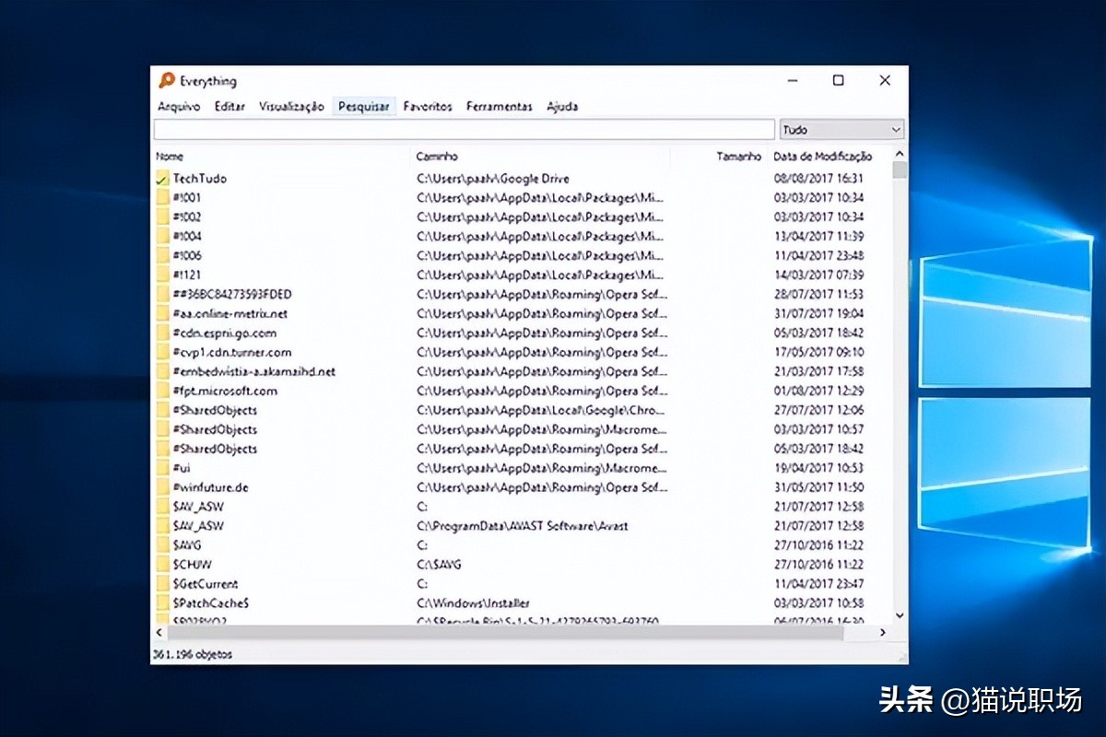Open the Favoritos menu
The height and width of the screenshot is (737, 1106).
tap(428, 107)
